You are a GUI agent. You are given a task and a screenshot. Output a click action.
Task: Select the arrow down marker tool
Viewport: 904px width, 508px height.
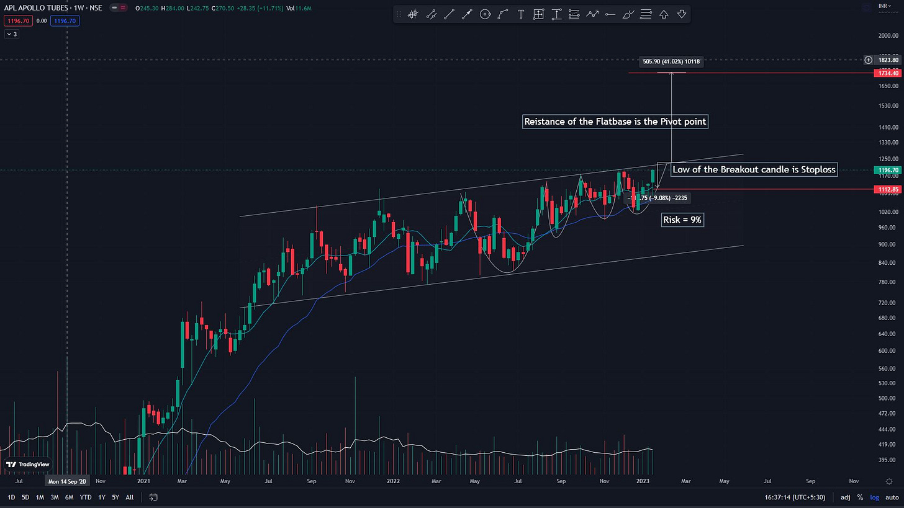(x=682, y=14)
